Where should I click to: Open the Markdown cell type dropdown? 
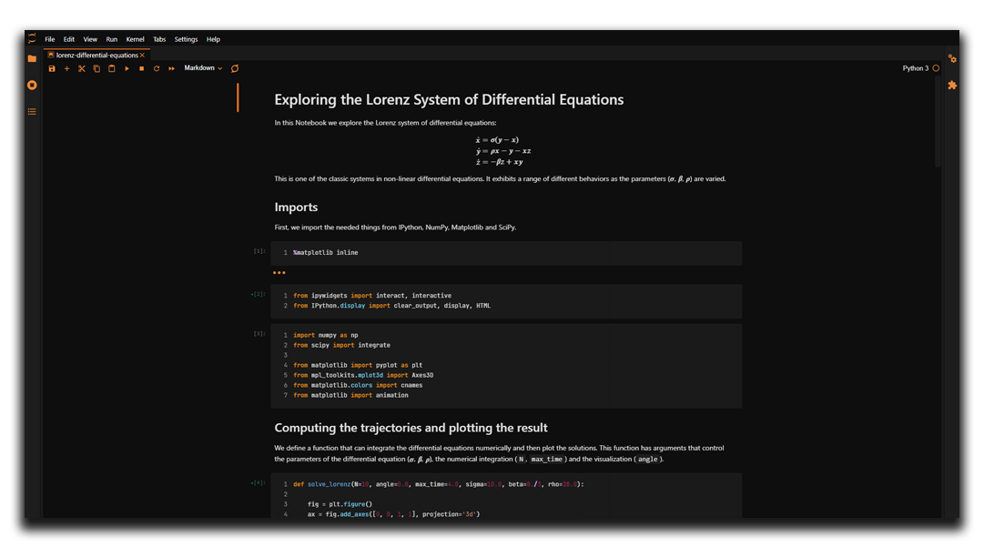pos(203,68)
